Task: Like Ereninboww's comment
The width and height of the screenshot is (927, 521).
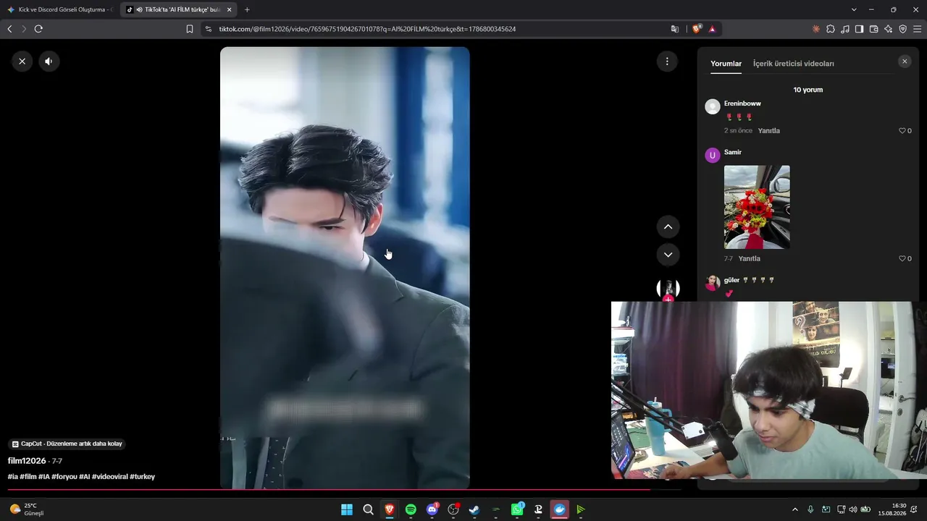Action: 902,131
